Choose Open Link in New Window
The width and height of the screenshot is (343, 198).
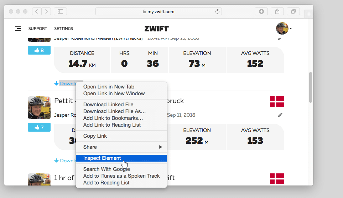[x=121, y=93]
